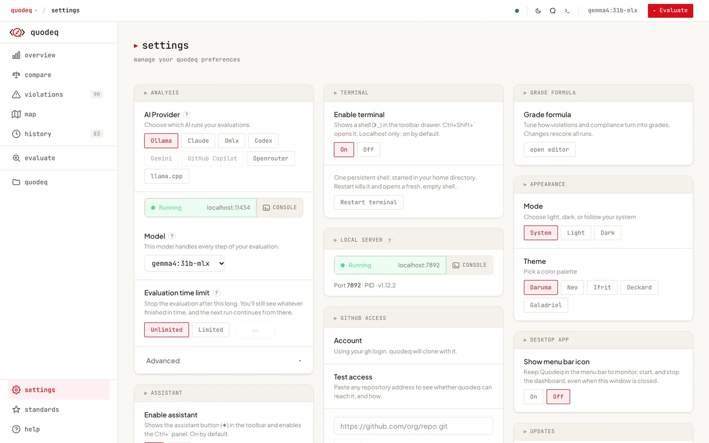The height and width of the screenshot is (443, 709).
Task: Click the green status dot in the top bar
Action: point(517,10)
